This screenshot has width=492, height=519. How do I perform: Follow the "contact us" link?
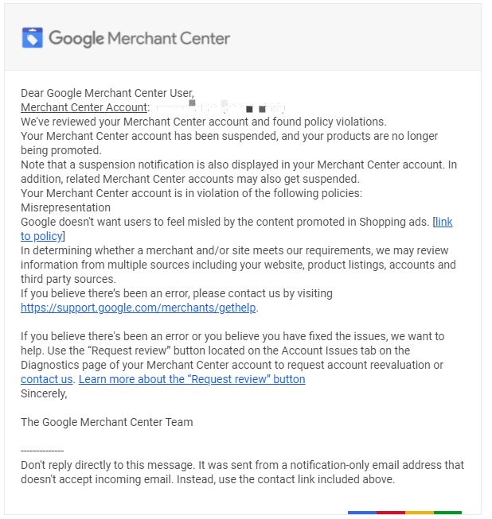point(46,379)
